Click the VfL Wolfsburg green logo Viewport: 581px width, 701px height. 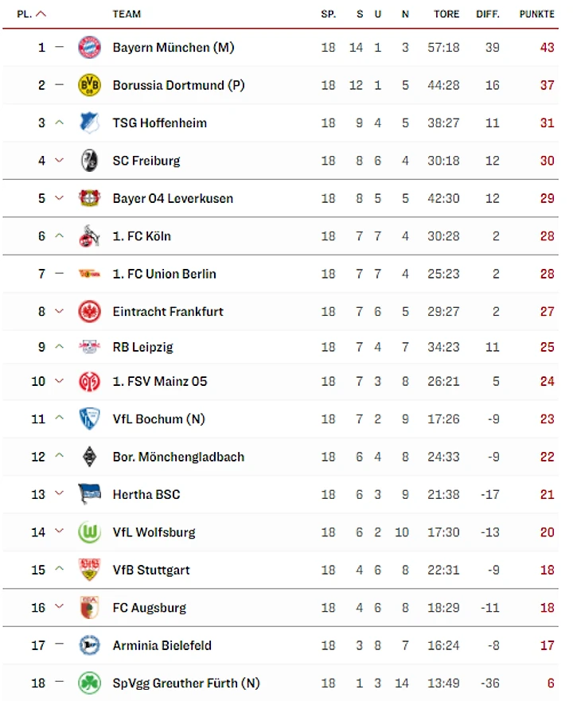pos(89,532)
